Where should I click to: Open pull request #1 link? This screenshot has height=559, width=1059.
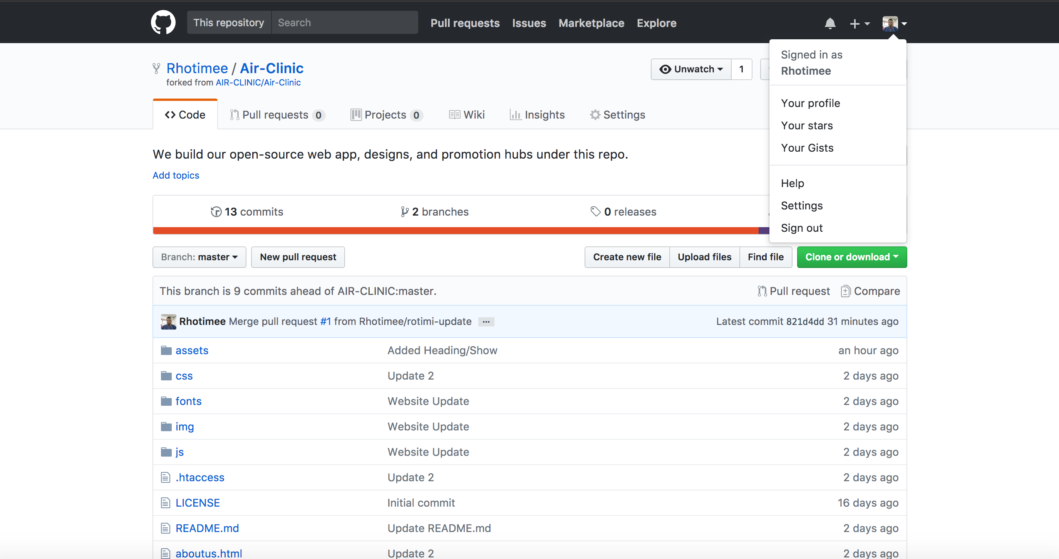point(325,321)
